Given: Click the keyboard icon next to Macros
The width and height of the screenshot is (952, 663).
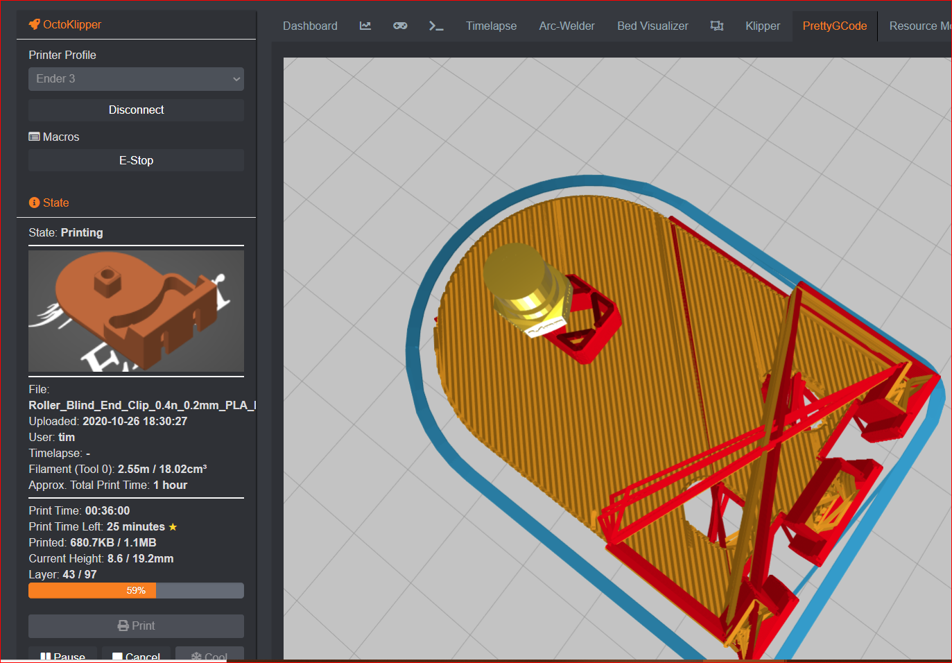Looking at the screenshot, I should 33,137.
